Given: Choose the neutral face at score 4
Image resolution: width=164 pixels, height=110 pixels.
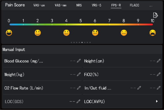Looking at the screenshot, I should click(66, 33).
